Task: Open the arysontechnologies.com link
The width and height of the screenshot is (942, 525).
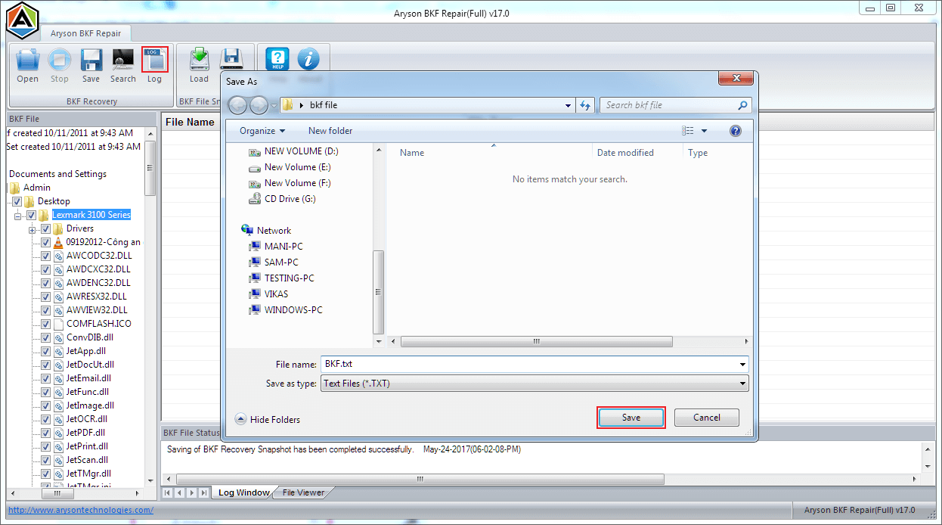Action: point(81,510)
